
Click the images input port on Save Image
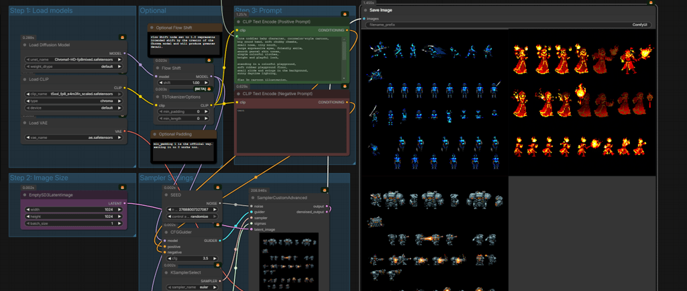(364, 18)
